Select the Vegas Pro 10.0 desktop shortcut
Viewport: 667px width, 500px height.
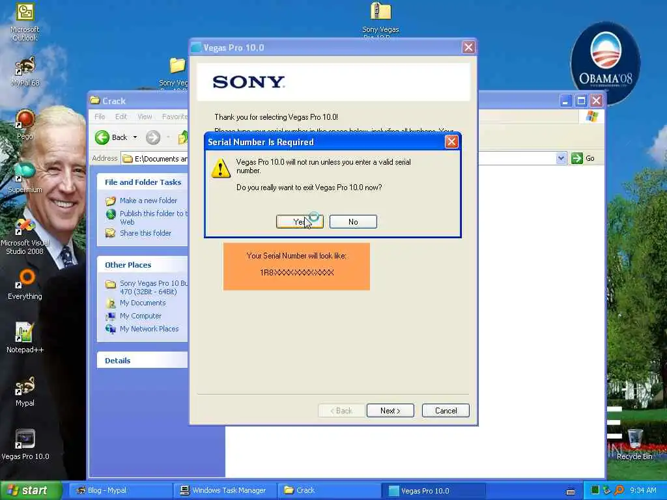coord(25,445)
